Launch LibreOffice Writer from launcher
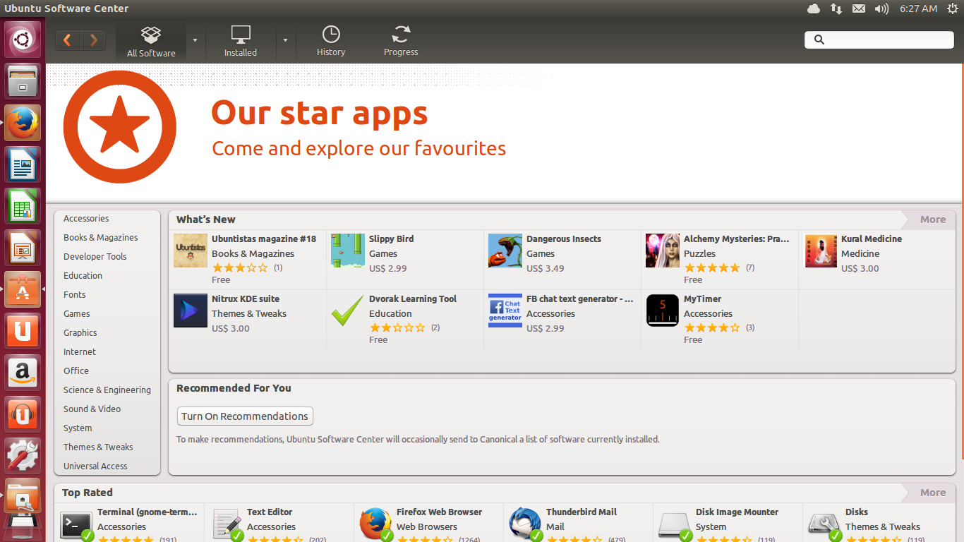 pyautogui.click(x=23, y=164)
